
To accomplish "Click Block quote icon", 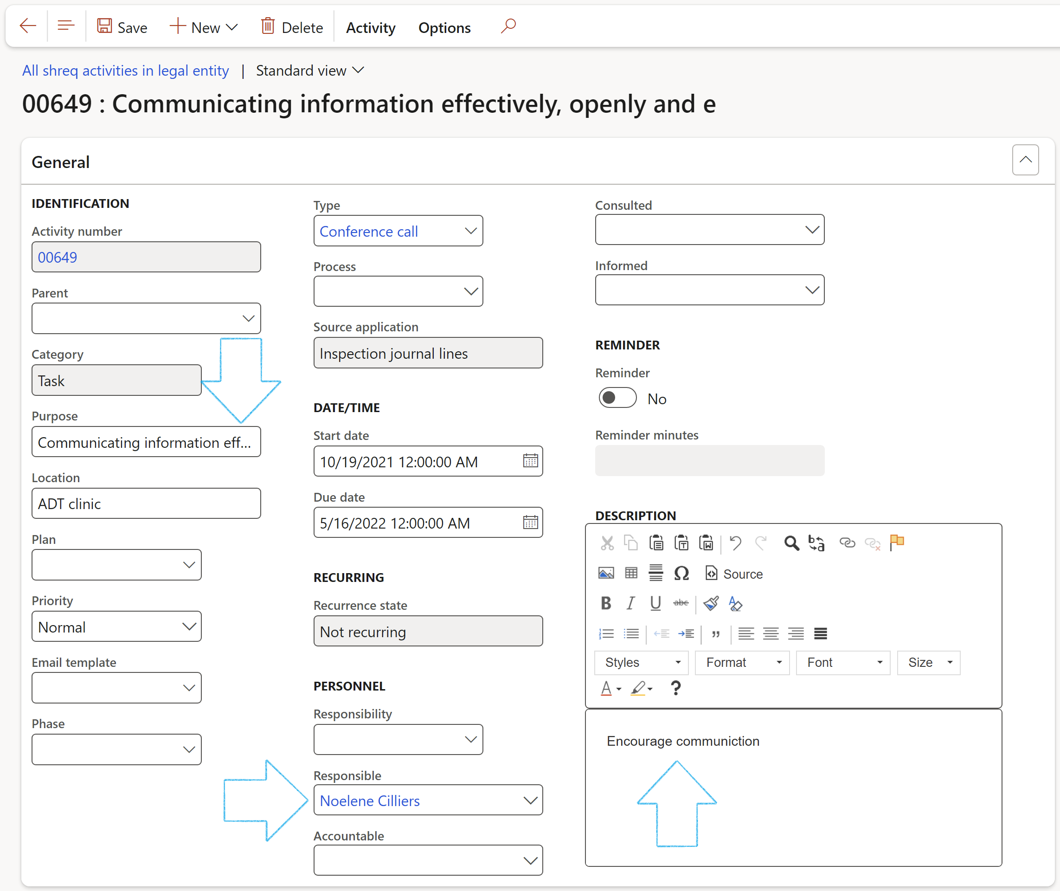I will click(x=716, y=634).
